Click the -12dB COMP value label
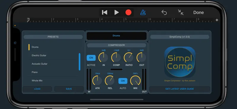237x109 pixels. pos(116,50)
